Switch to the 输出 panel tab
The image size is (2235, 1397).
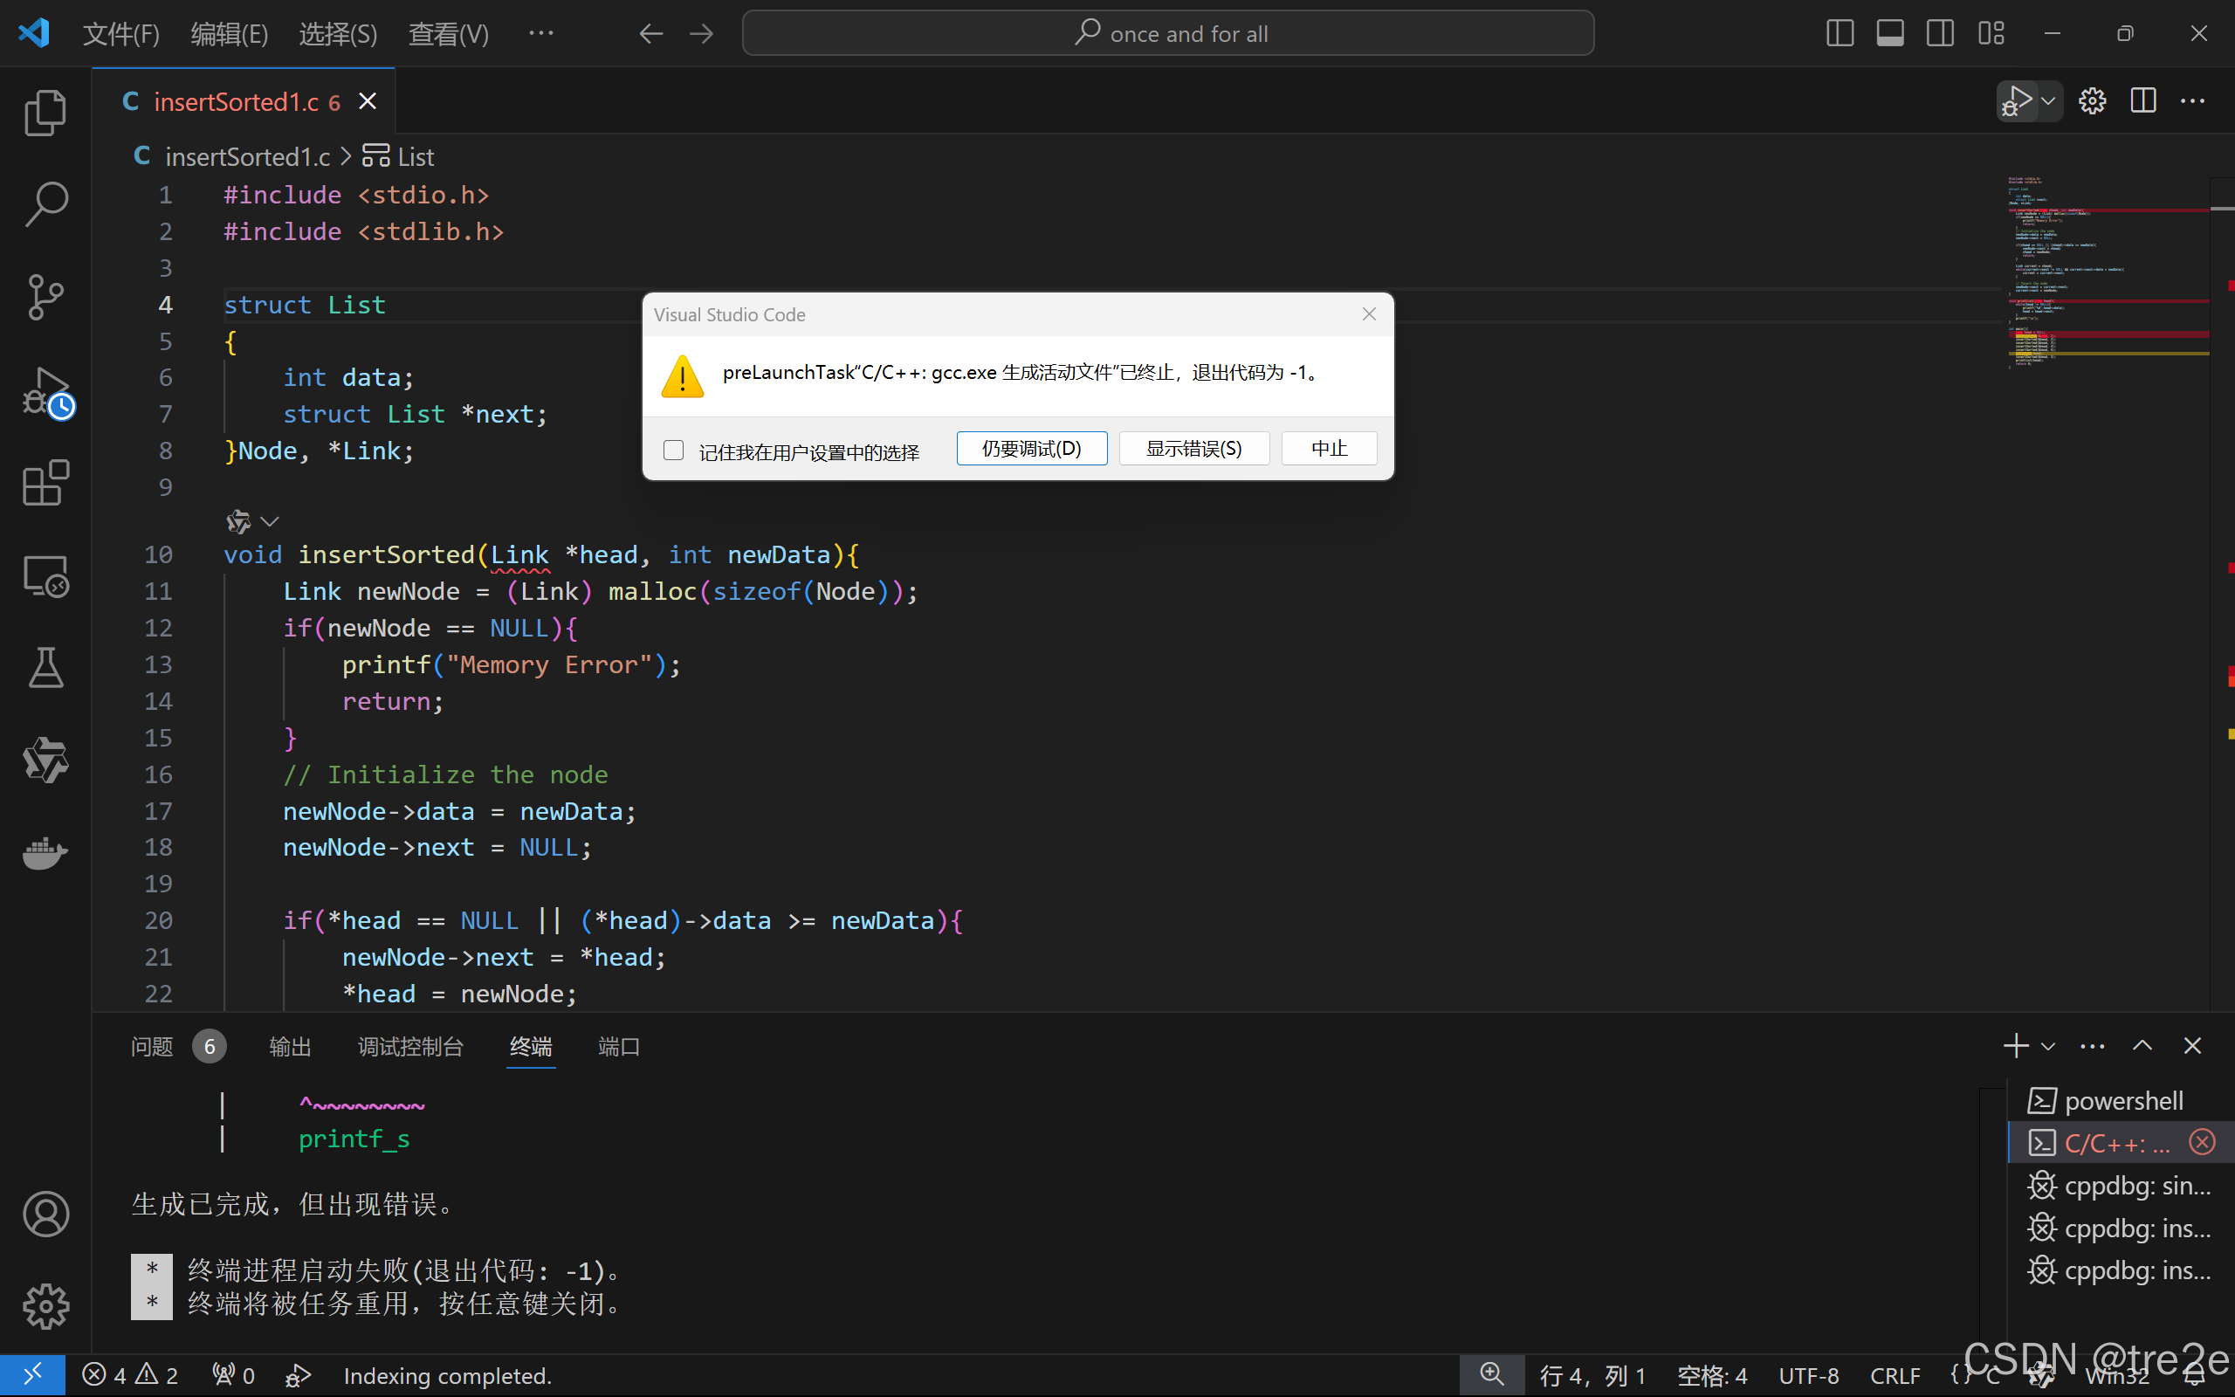click(290, 1046)
